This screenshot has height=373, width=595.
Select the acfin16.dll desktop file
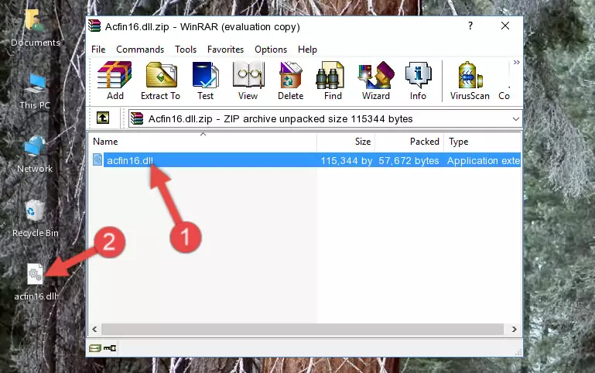35,282
